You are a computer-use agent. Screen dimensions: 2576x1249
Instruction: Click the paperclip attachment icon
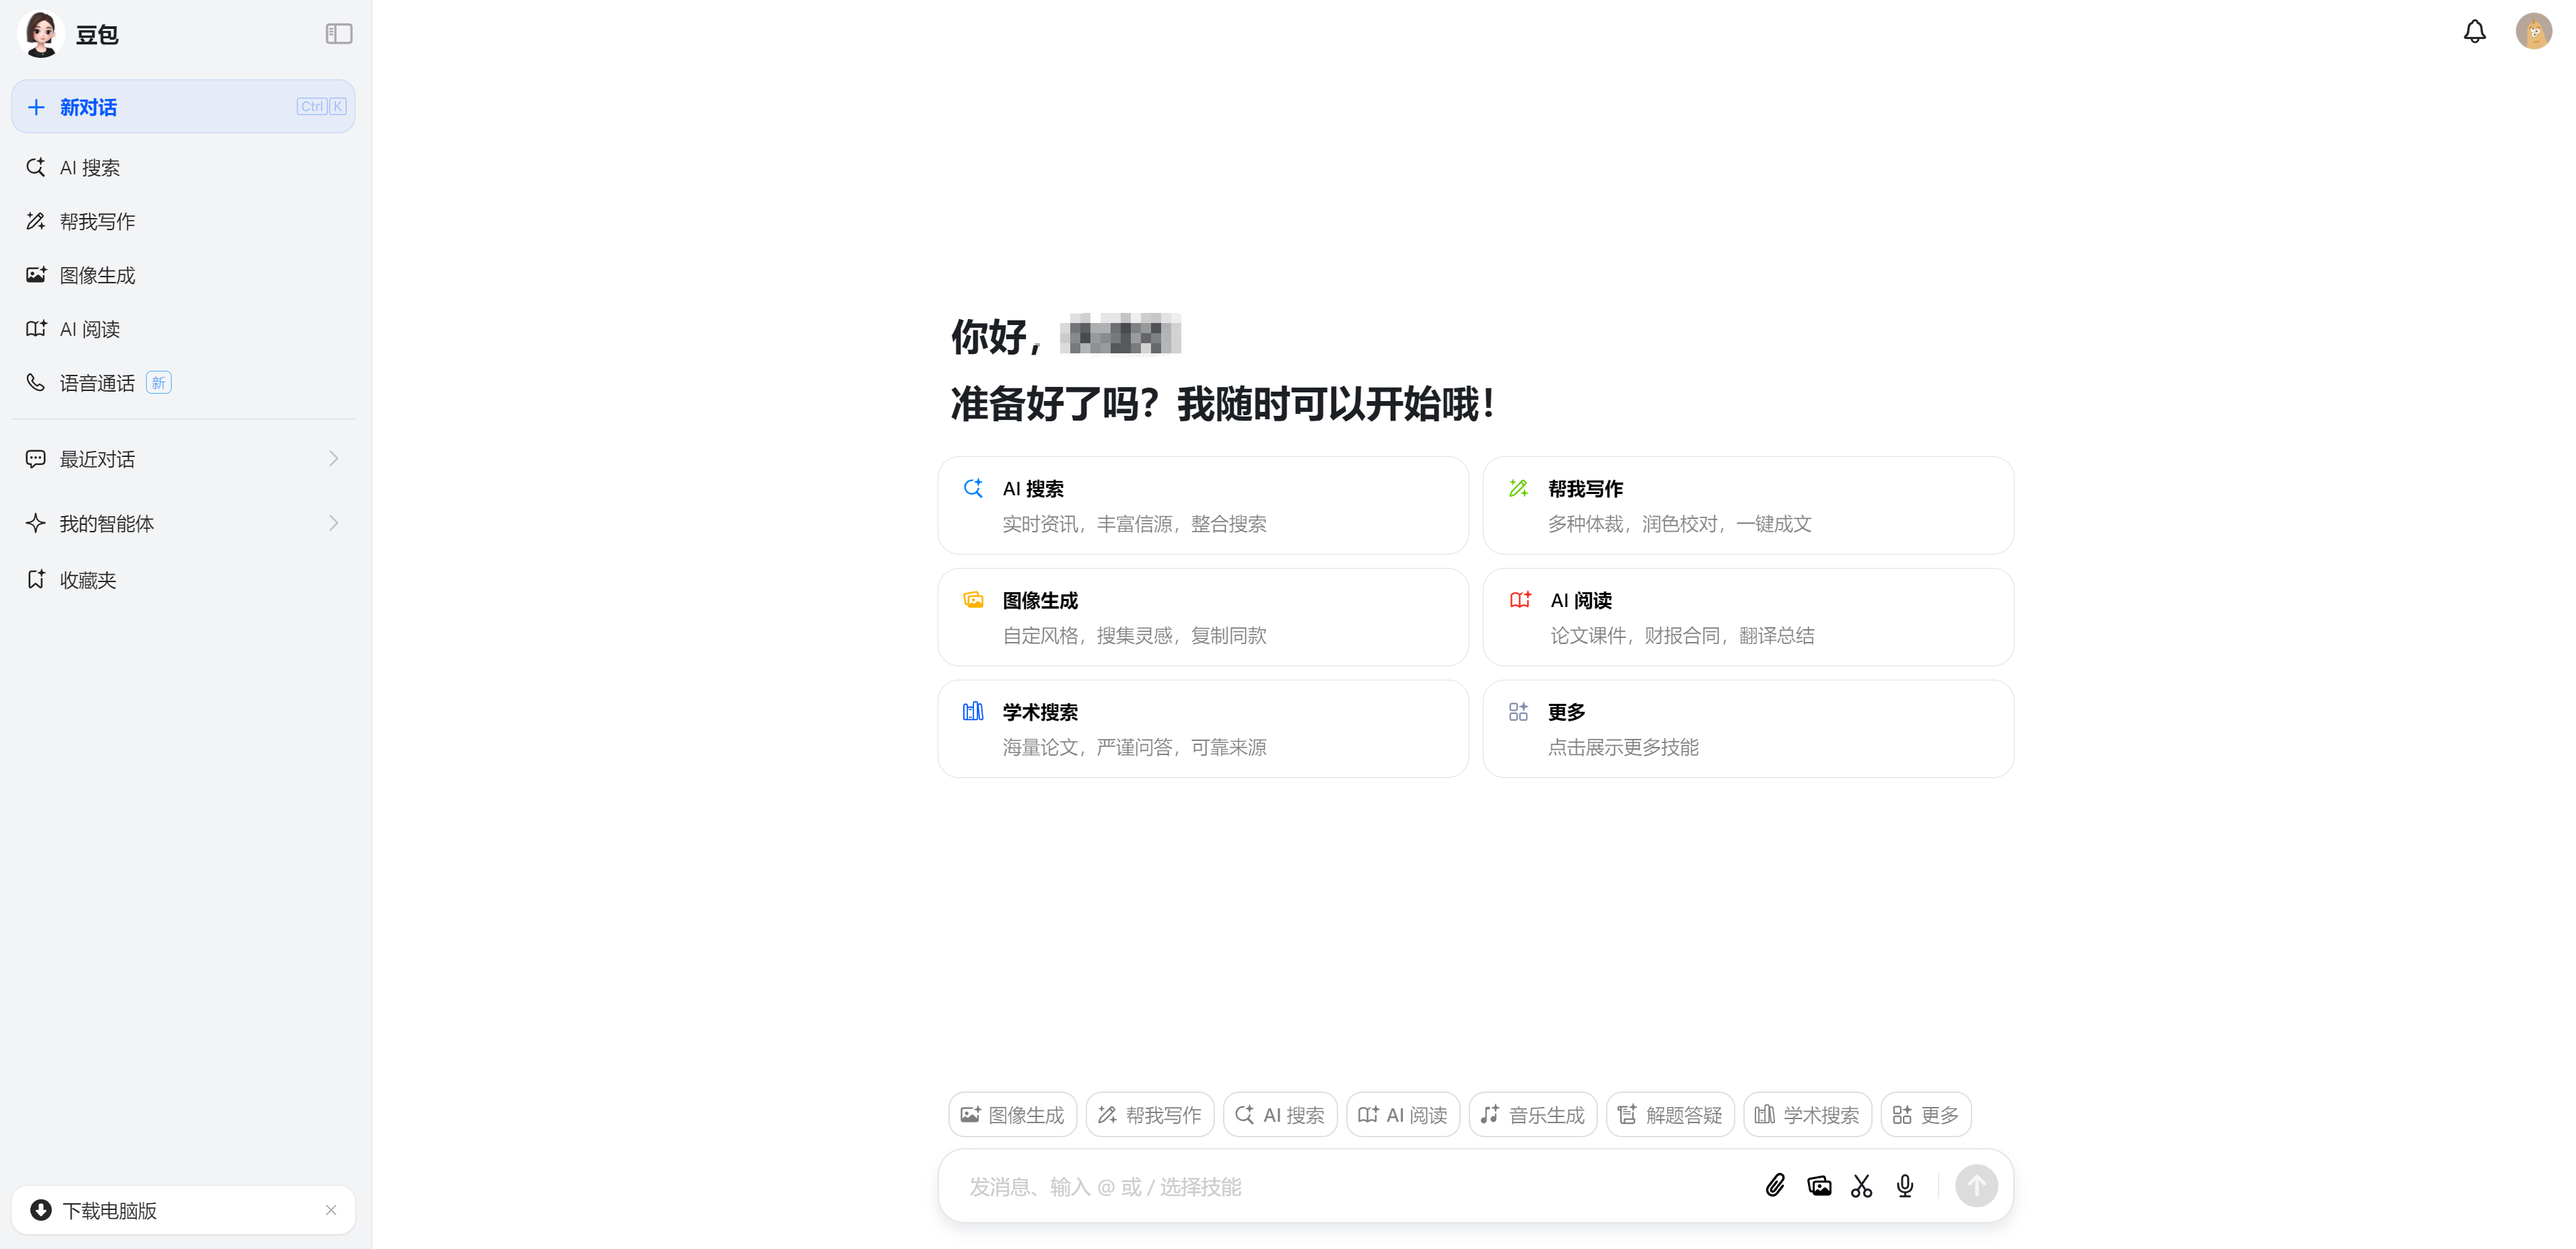(1775, 1186)
